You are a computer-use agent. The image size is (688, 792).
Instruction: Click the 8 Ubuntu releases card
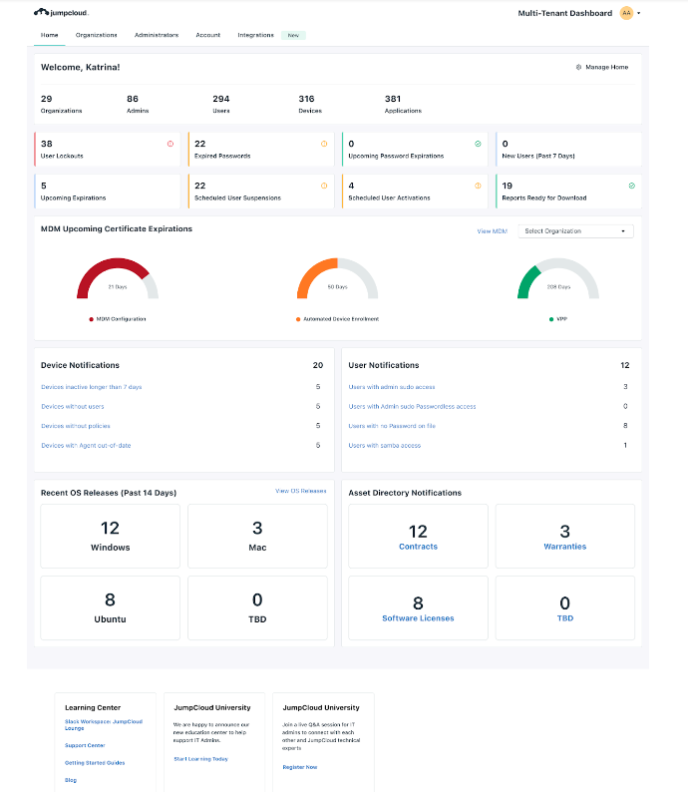tap(110, 608)
